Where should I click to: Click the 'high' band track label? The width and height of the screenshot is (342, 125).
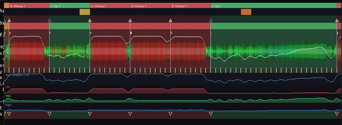click(8, 105)
